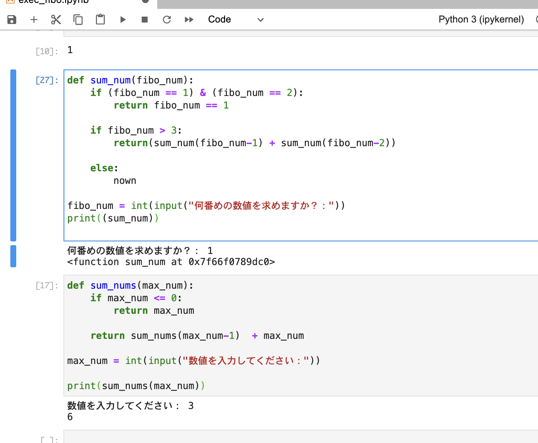Click inside the sum_num function definition line
Viewport: 538px width, 443px height.
point(130,80)
